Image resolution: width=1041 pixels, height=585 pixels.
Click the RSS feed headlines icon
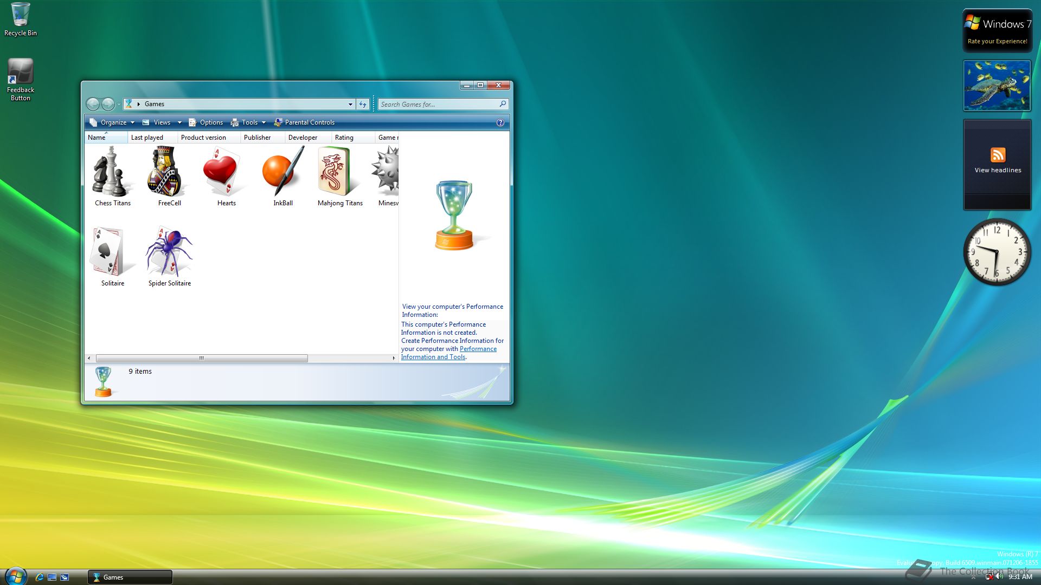click(998, 155)
